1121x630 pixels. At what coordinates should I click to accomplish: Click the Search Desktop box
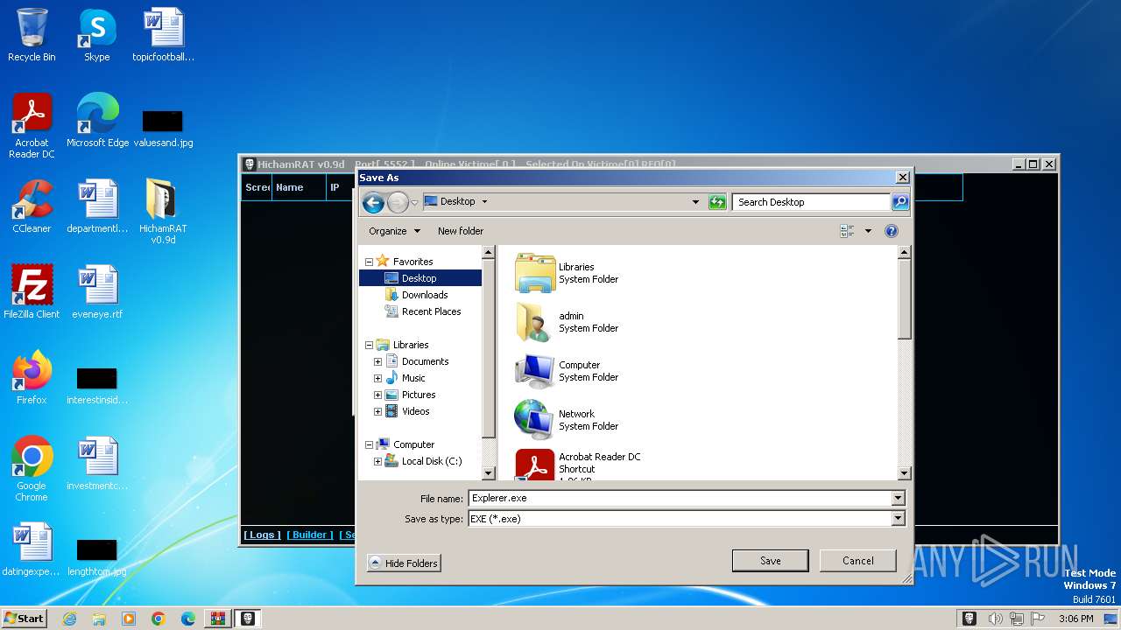click(811, 202)
